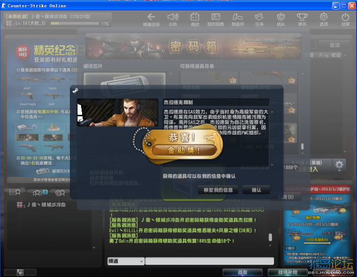
Task: Click the 状态 column sort arrow
Action: 345,56
